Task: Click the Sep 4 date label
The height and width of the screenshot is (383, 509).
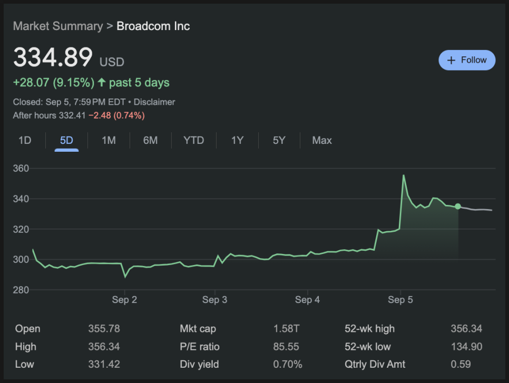Action: pyautogui.click(x=307, y=300)
